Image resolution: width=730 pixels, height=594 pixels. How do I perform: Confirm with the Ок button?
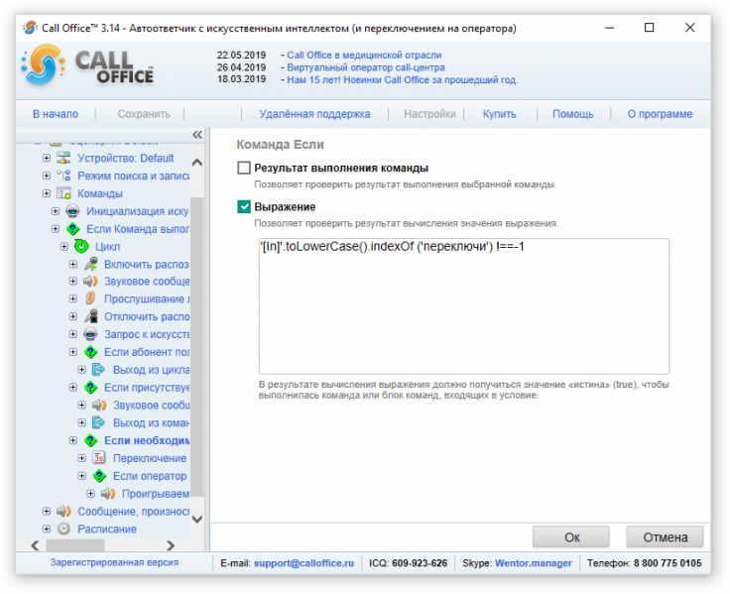click(571, 537)
